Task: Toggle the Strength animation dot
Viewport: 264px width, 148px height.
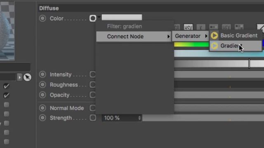Action: point(42,118)
